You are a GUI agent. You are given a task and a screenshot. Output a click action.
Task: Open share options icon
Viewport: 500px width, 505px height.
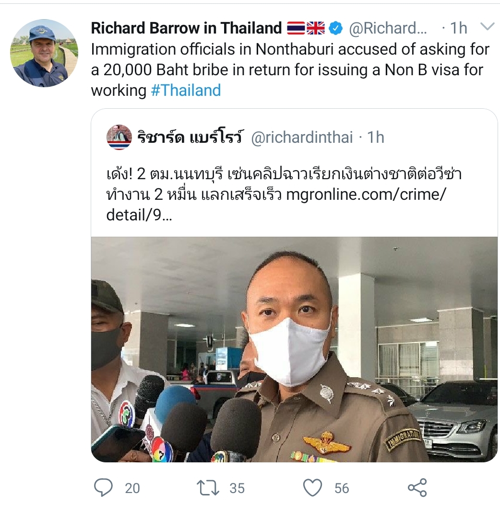pos(417,487)
